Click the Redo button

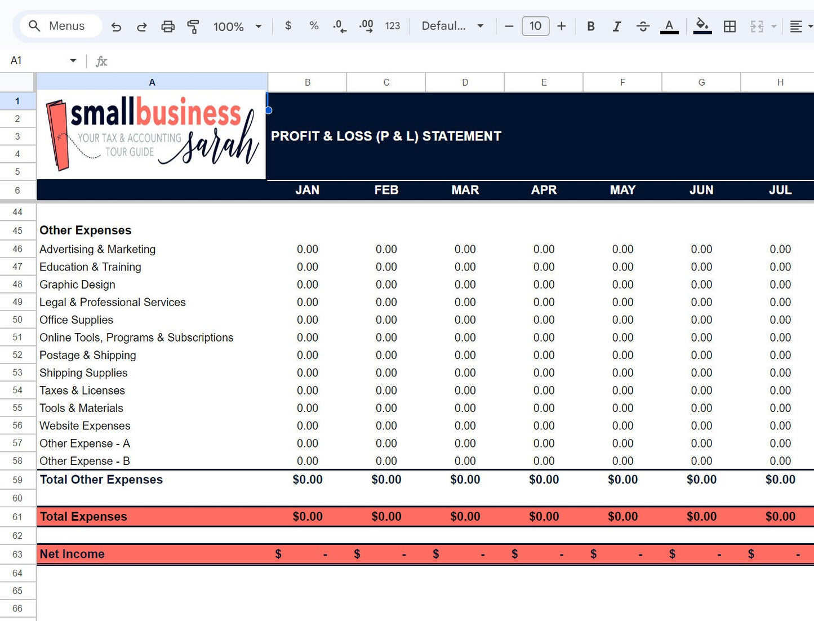point(141,26)
